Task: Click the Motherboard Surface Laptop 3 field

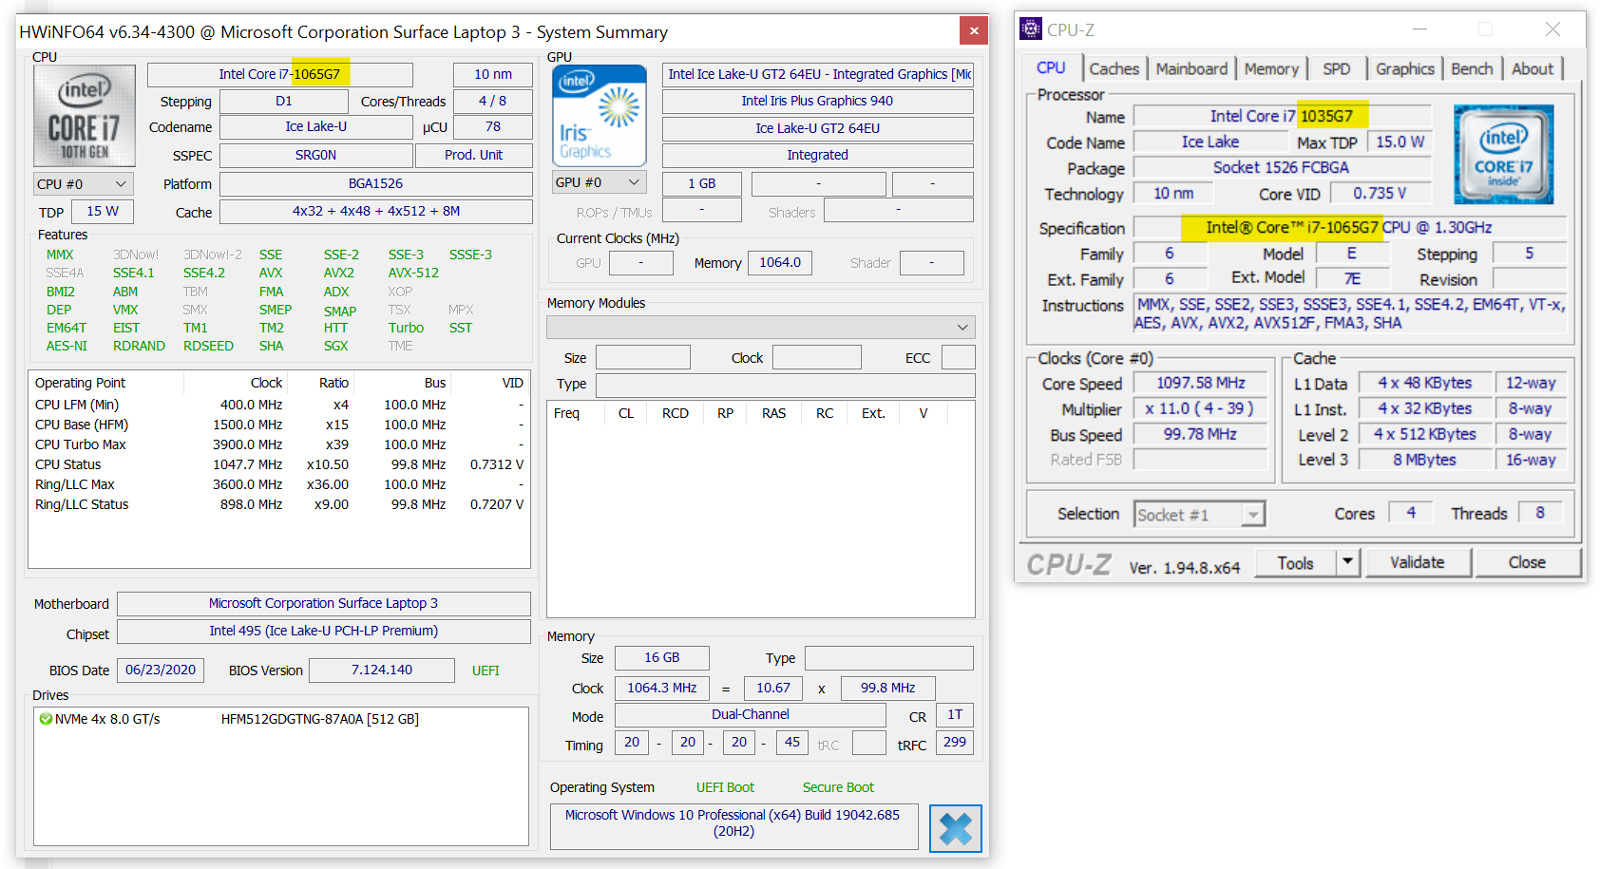Action: 323,604
